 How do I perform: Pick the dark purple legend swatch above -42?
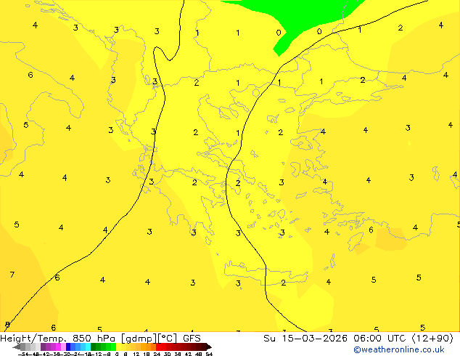(43, 347)
